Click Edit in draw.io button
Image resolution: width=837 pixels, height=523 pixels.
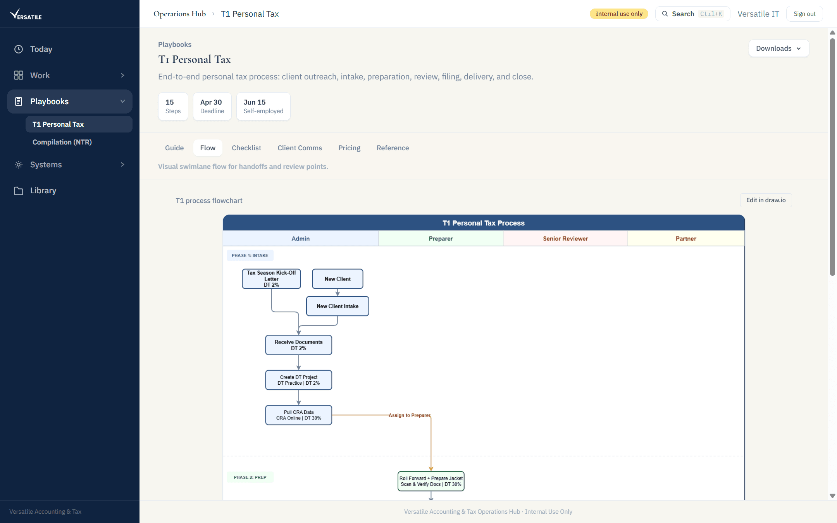766,200
